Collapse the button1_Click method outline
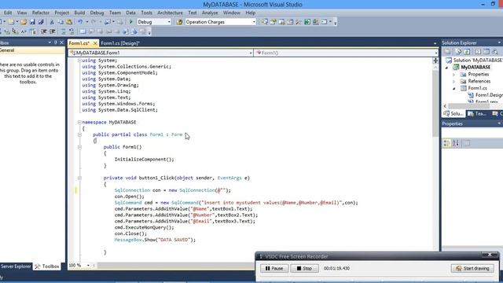503x283 pixels. point(79,178)
